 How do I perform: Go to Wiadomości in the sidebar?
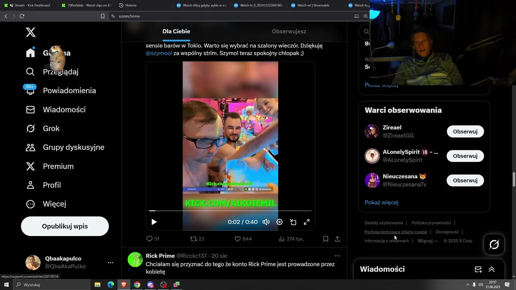56,110
